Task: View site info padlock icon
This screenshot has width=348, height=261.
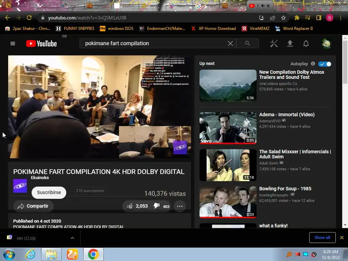Action: click(x=43, y=18)
